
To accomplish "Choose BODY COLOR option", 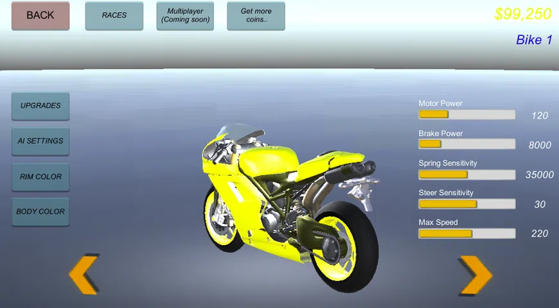I will click(40, 212).
